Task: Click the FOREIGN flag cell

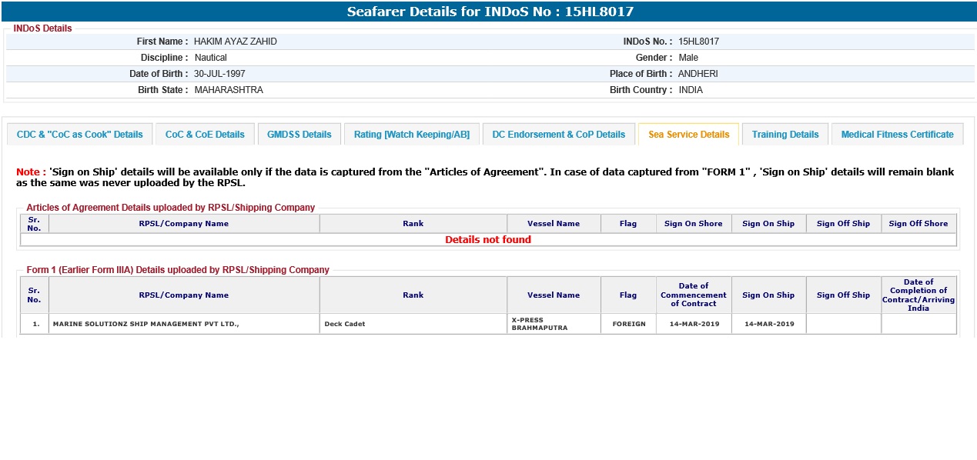Action: click(x=628, y=324)
